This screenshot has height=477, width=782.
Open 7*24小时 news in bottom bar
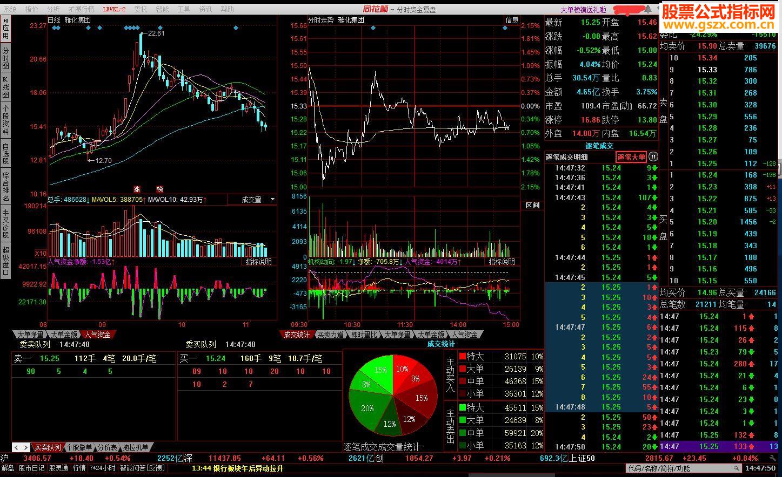tap(102, 468)
